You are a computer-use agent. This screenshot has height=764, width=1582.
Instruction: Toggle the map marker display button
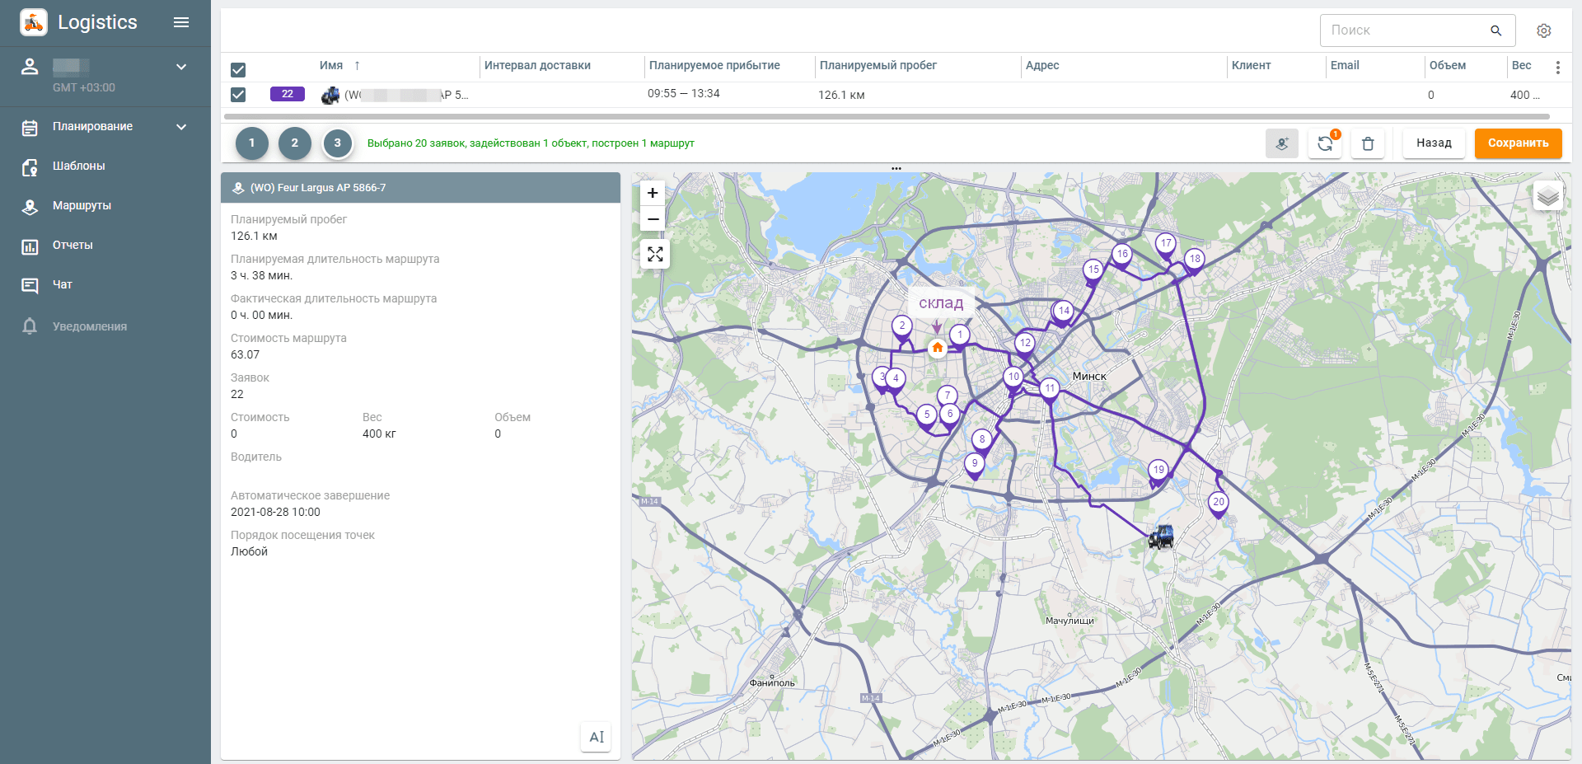pyautogui.click(x=1281, y=143)
